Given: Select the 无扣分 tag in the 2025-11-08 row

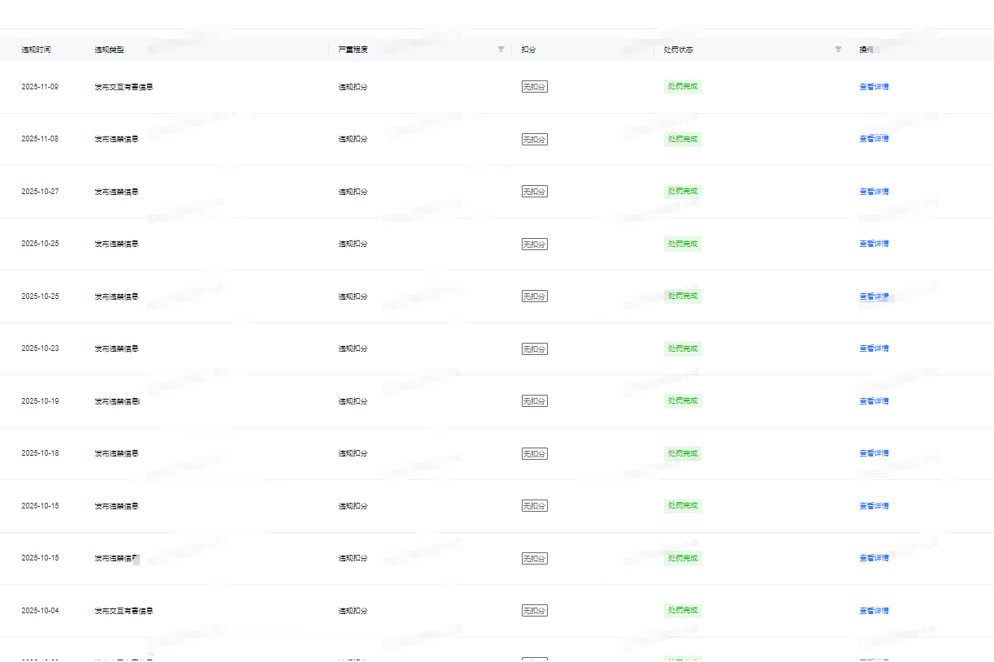Looking at the screenshot, I should point(534,140).
